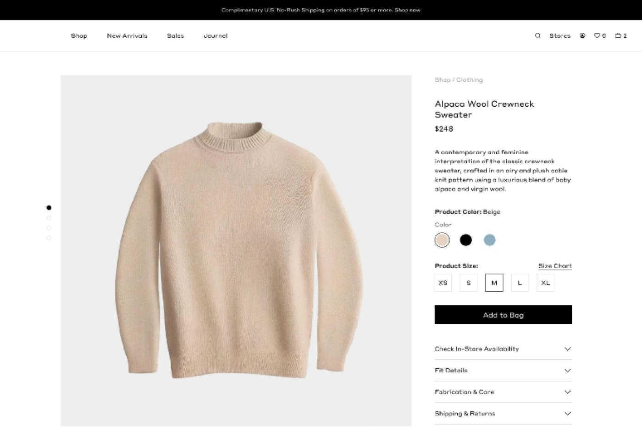Select the black color swatch
642x433 pixels.
[x=466, y=240]
